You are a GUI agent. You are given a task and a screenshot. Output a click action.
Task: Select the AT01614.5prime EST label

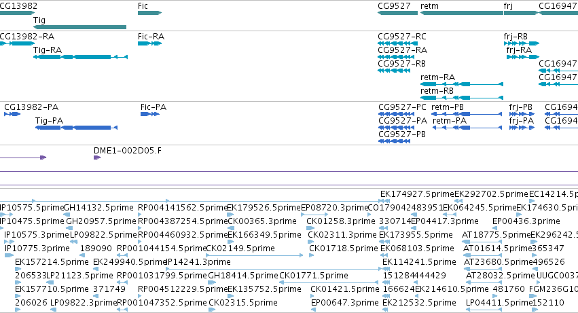[498, 249]
